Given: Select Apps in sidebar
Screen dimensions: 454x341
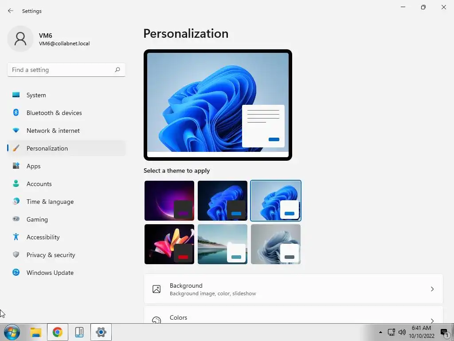Looking at the screenshot, I should (x=67, y=166).
